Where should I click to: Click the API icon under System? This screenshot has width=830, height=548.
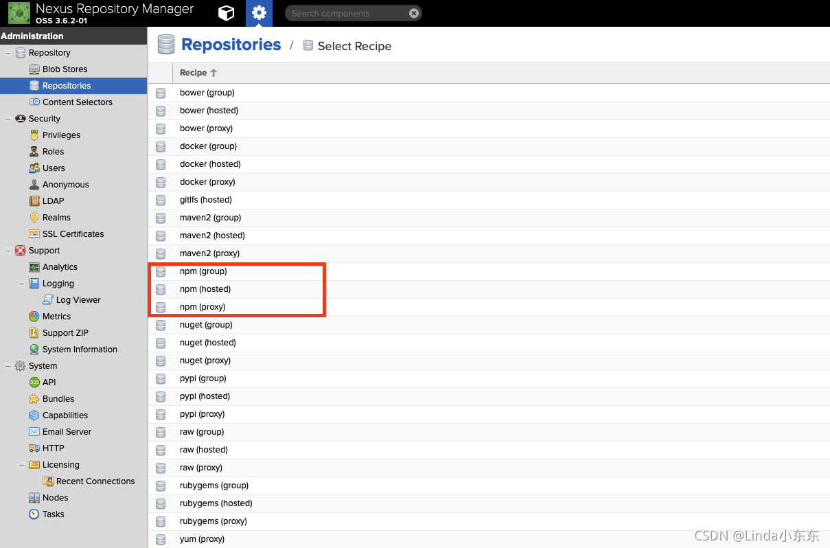(x=34, y=383)
